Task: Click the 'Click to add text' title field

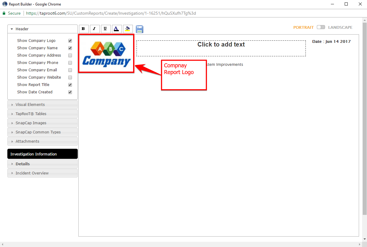Action: (221, 48)
